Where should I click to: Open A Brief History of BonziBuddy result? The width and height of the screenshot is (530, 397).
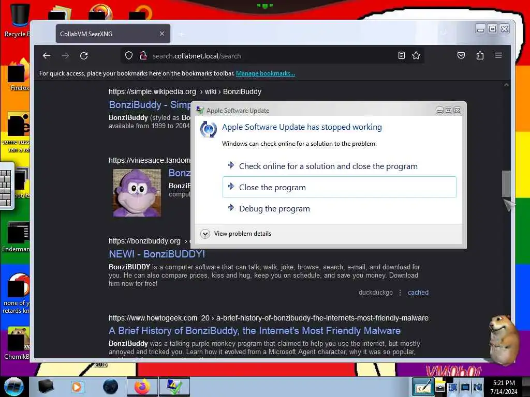[x=255, y=330]
